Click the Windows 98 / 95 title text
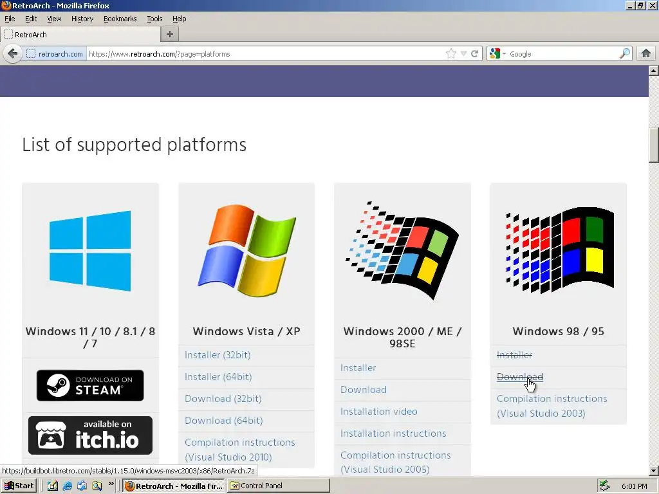659x494 pixels. tap(558, 331)
